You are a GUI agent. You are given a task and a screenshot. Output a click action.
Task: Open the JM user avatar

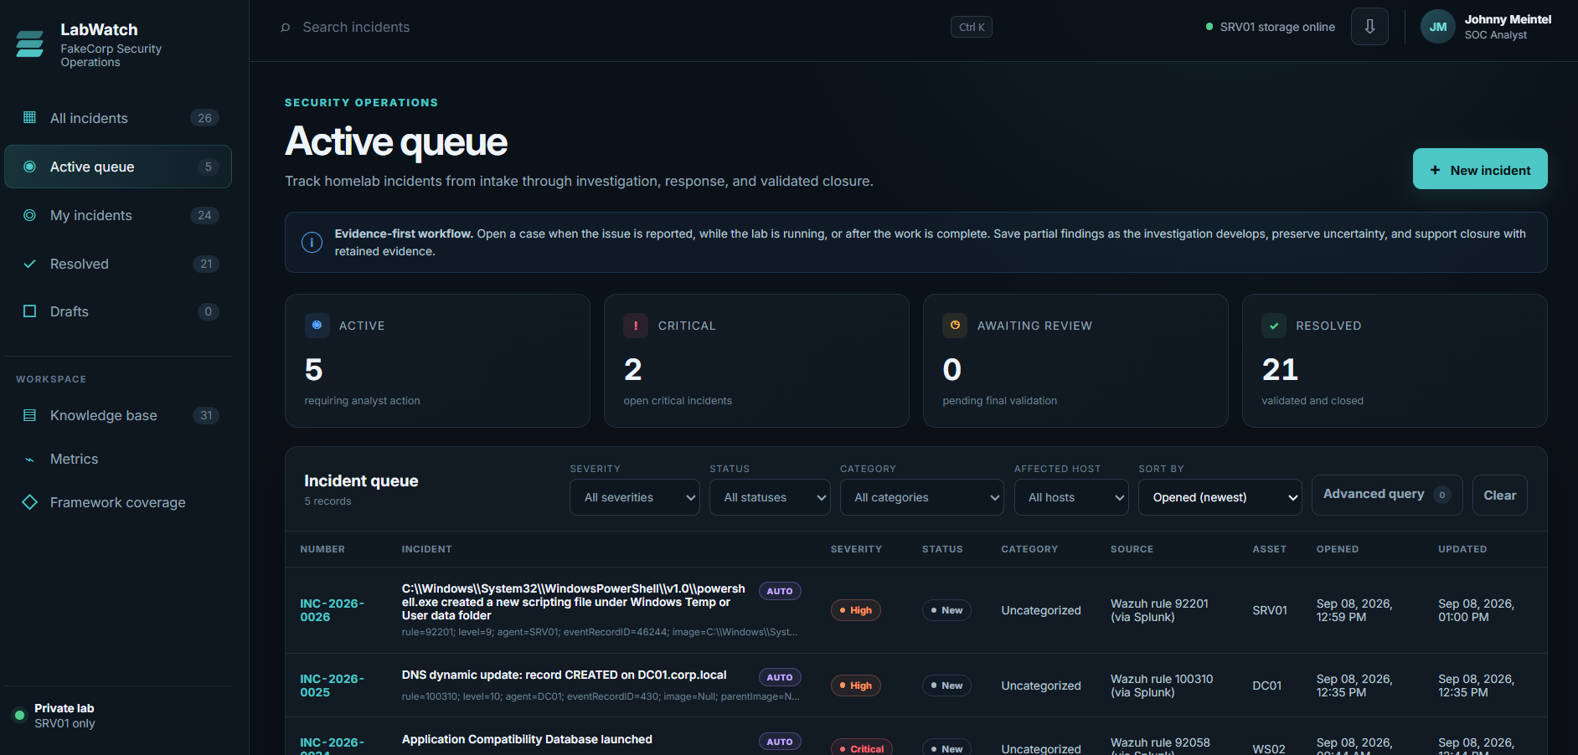[x=1438, y=27]
